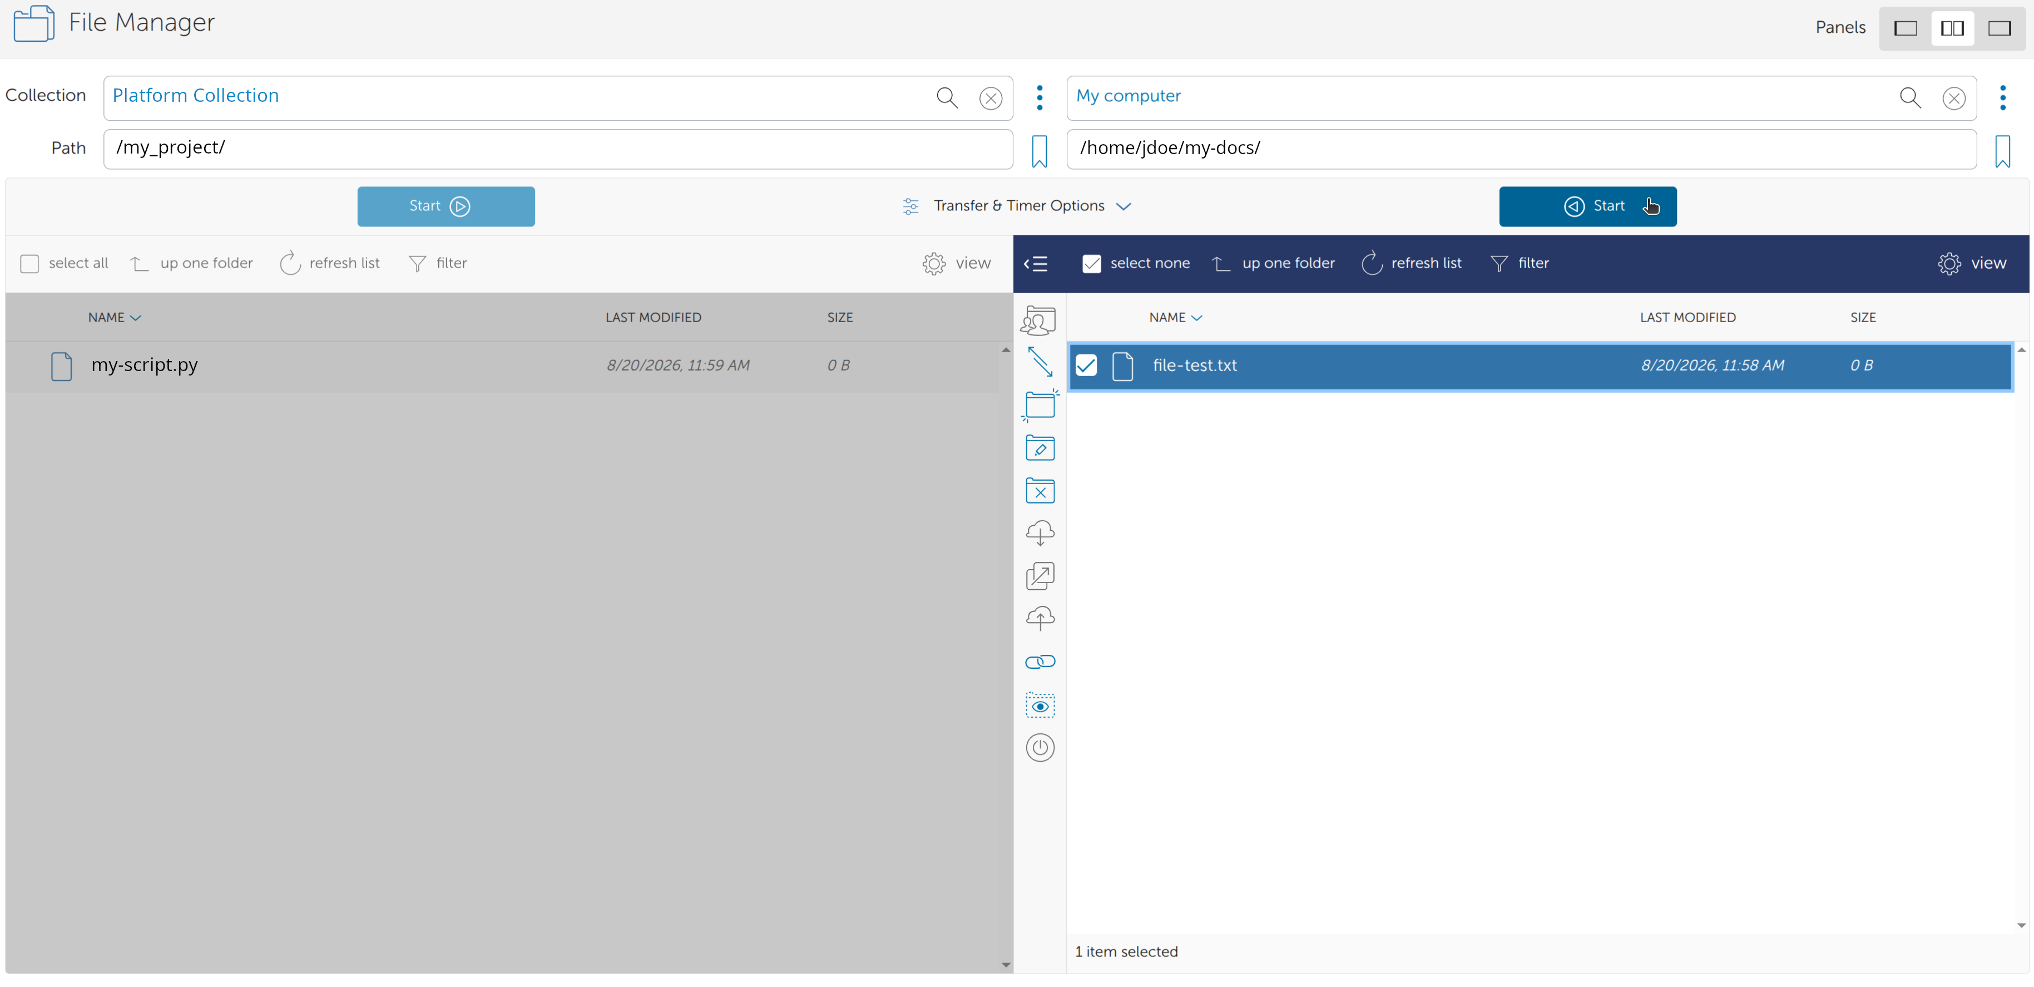Click the Rename folder pencil icon
The image size is (2034, 987).
coord(1040,448)
